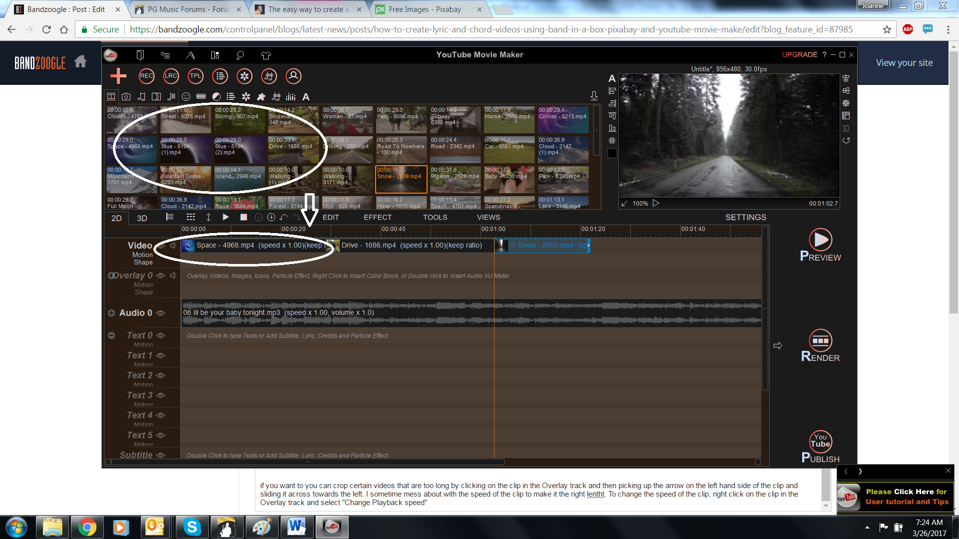Switch to the 2D tab
The height and width of the screenshot is (539, 959).
116,218
